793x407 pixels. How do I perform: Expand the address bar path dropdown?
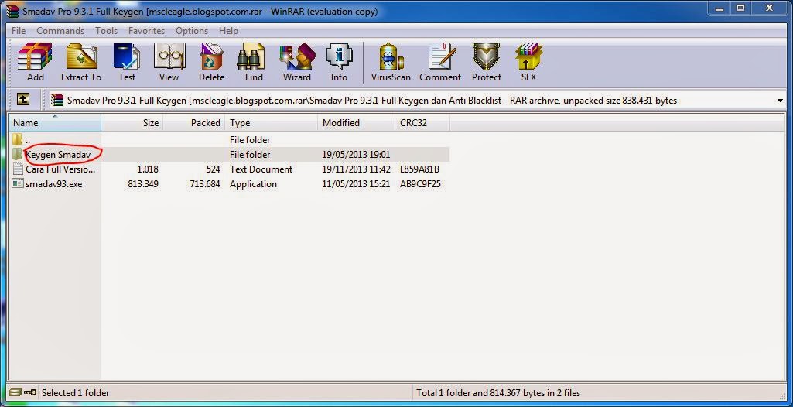pos(779,101)
